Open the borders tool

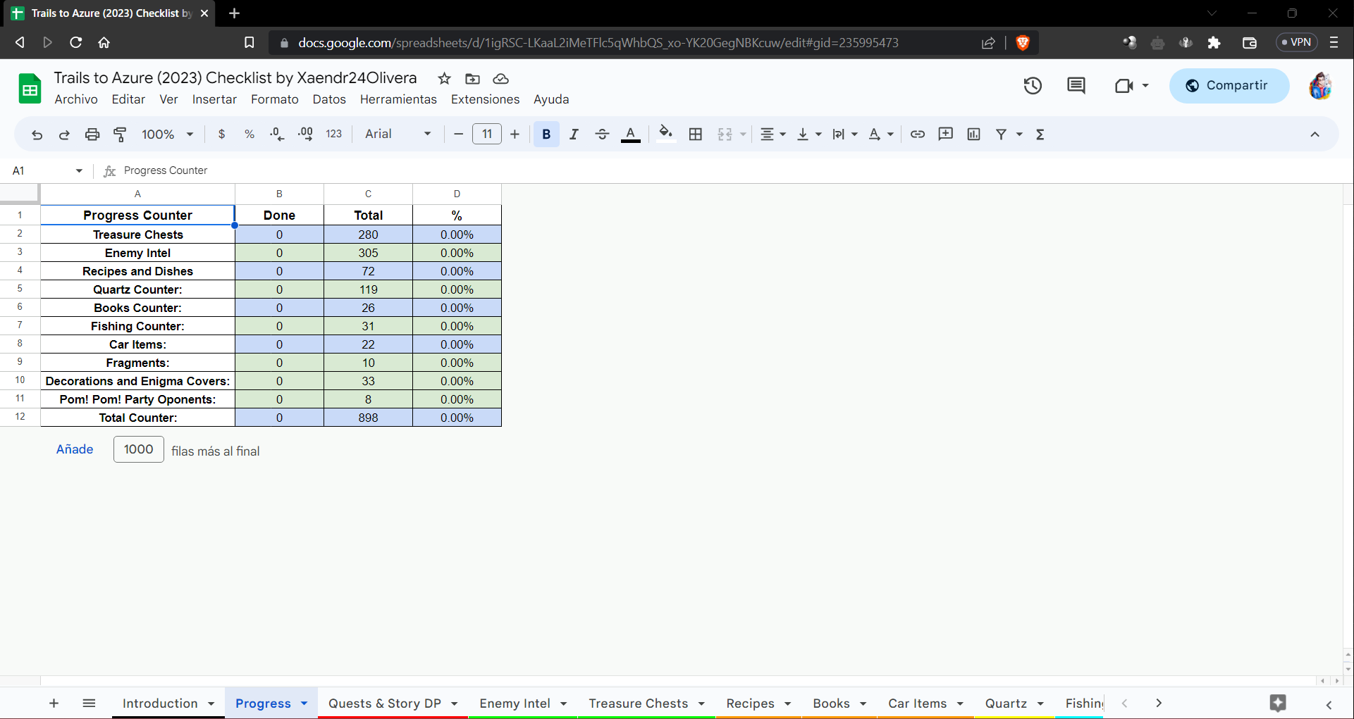pos(696,135)
